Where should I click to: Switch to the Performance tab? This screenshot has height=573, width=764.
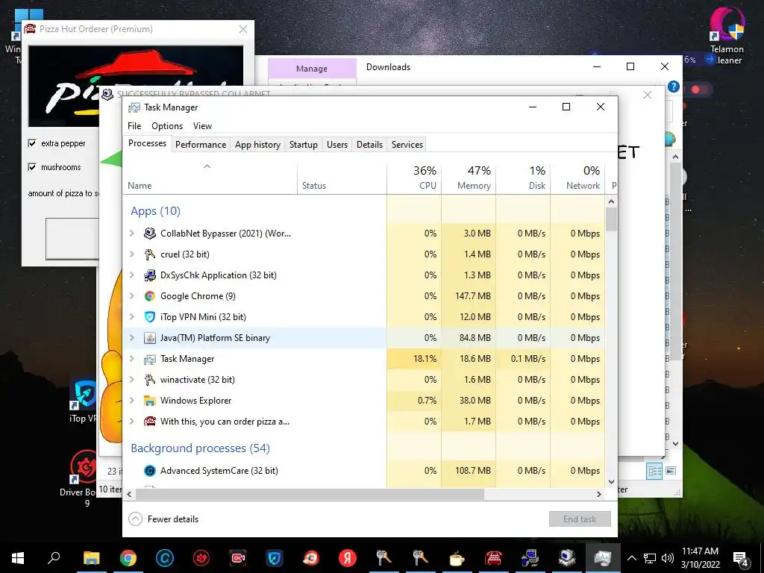201,145
